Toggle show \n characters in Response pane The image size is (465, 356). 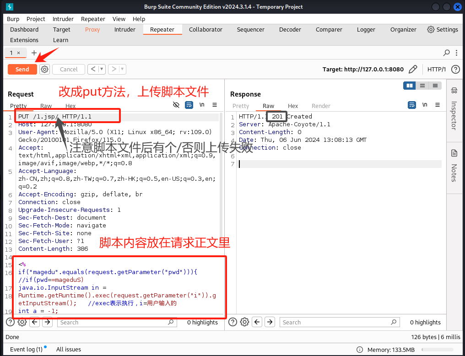(x=425, y=105)
